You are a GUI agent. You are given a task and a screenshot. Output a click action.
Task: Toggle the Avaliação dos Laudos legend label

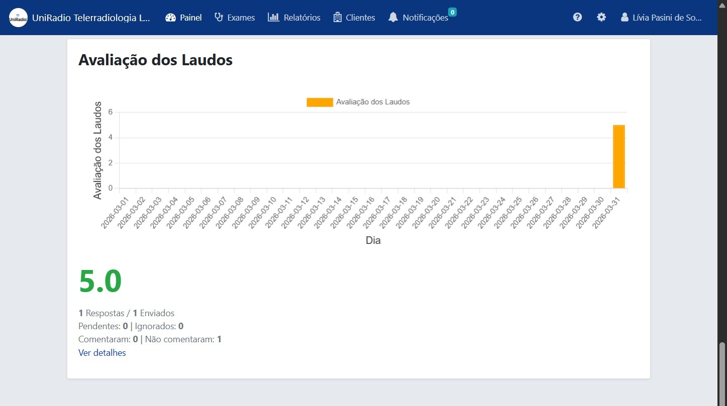[373, 102]
